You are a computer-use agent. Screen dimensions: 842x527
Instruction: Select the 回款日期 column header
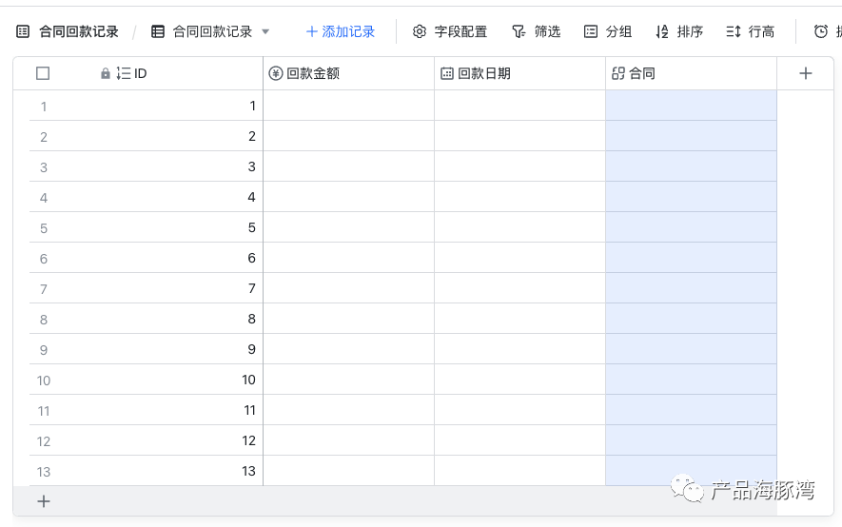(x=519, y=73)
